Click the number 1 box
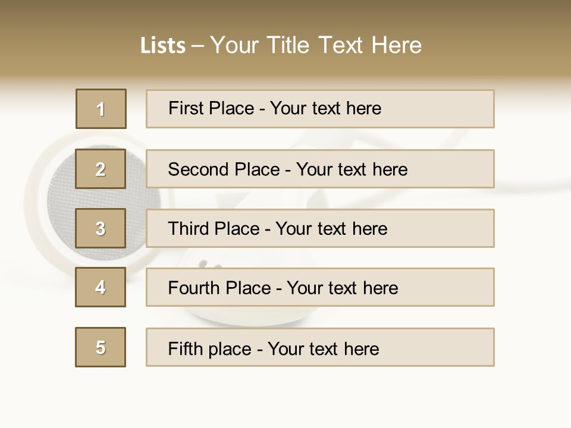 101,109
